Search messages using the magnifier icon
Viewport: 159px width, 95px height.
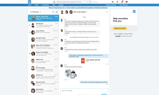click(53, 12)
